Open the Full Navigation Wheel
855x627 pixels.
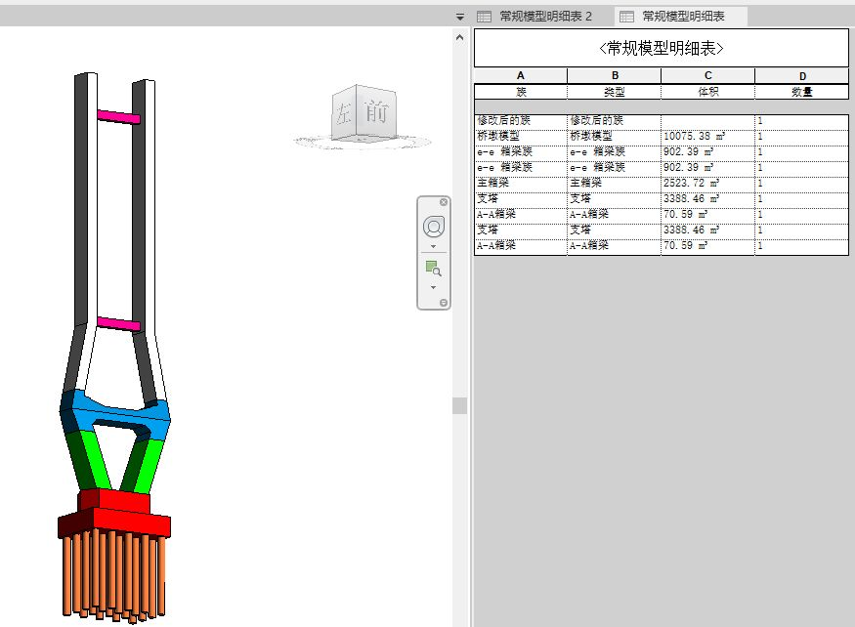coord(434,227)
